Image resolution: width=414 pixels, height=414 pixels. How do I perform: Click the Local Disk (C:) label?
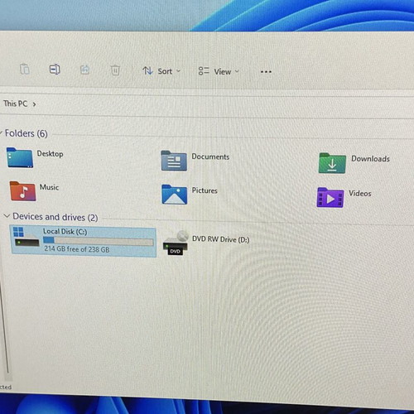[65, 231]
